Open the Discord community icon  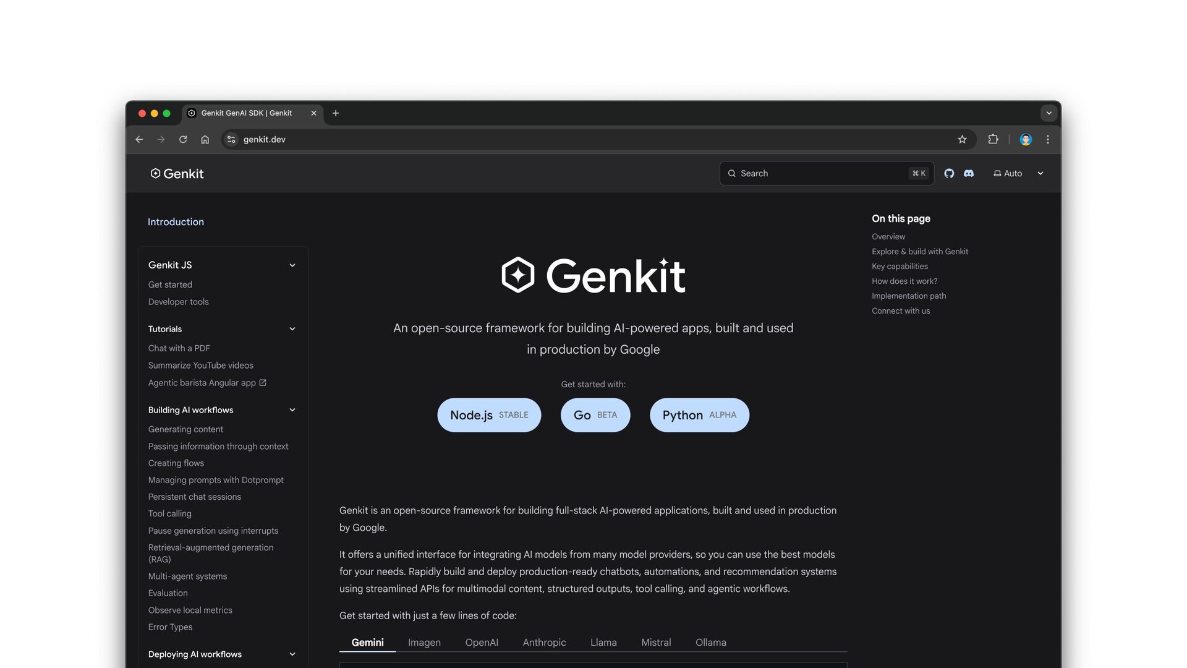tap(969, 174)
